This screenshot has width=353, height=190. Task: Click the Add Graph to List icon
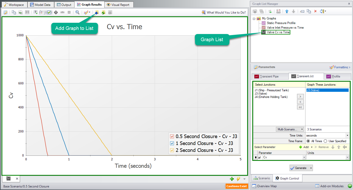point(96,12)
